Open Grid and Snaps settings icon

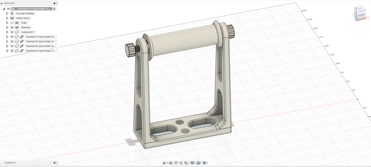pyautogui.click(x=198, y=163)
